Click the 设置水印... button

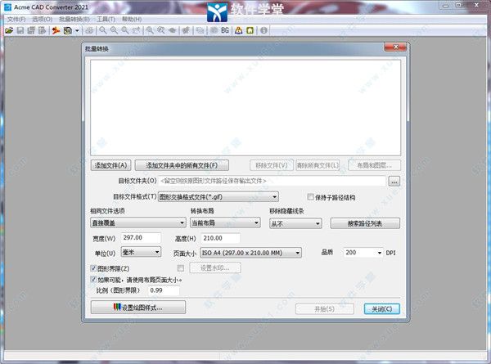coord(215,268)
